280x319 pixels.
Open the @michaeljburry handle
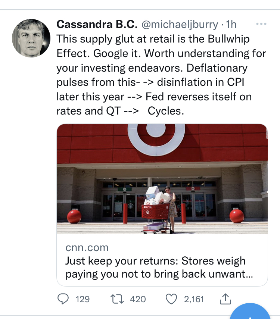coord(179,25)
